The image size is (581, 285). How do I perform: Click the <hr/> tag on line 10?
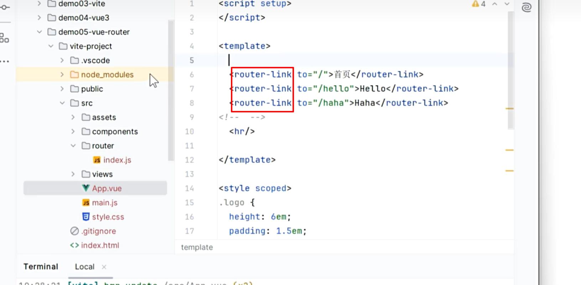(x=242, y=131)
